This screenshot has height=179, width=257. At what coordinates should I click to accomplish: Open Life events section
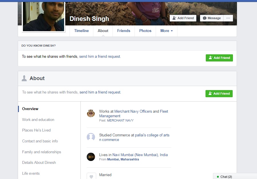[31, 173]
